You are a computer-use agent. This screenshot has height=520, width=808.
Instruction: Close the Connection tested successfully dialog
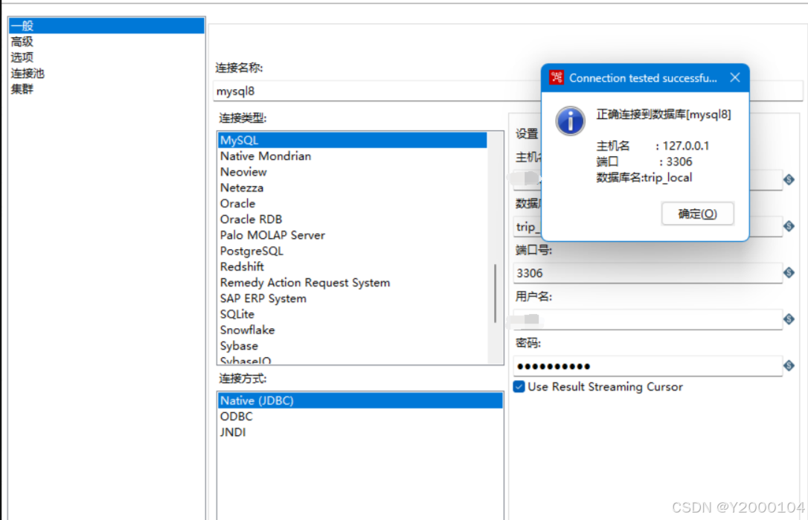(x=735, y=77)
